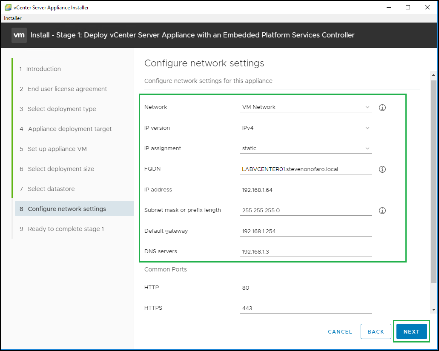
Task: Select the HTTPS port field
Action: pyautogui.click(x=306, y=308)
